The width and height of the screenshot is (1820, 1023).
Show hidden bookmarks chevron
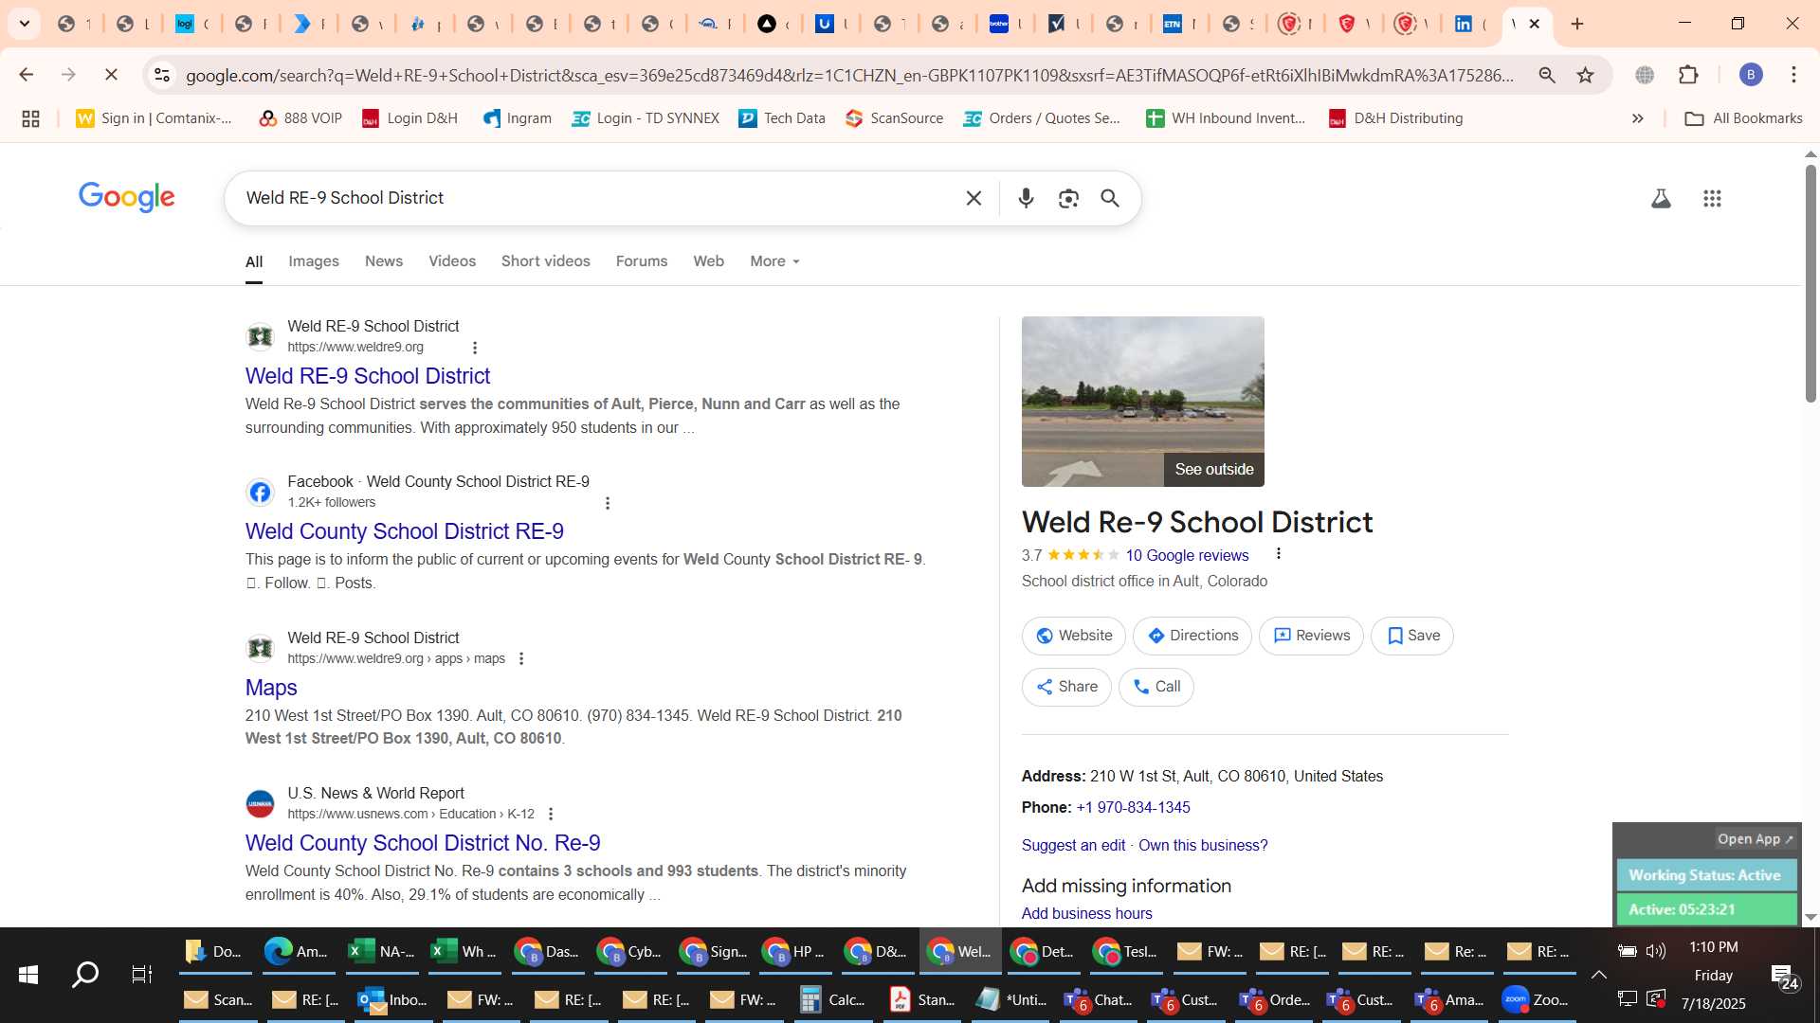pyautogui.click(x=1637, y=118)
